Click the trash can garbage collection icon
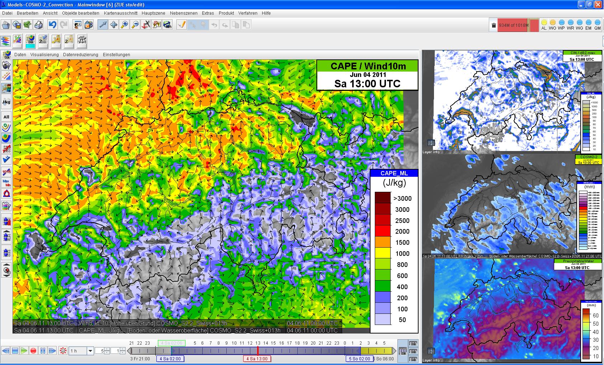Image resolution: width=604 pixels, height=365 pixels. pos(494,25)
